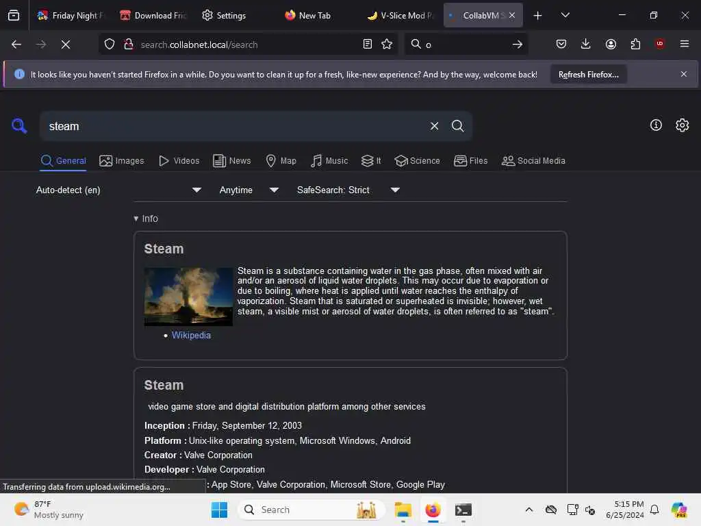This screenshot has width=701, height=526.
Task: Select the It search category
Action: coord(371,161)
